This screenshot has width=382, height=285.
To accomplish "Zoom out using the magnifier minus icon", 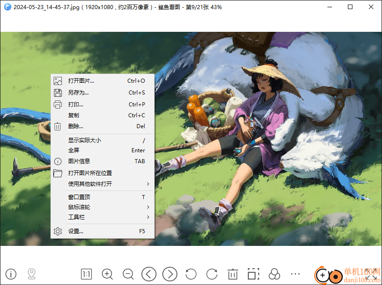I will click(x=128, y=274).
